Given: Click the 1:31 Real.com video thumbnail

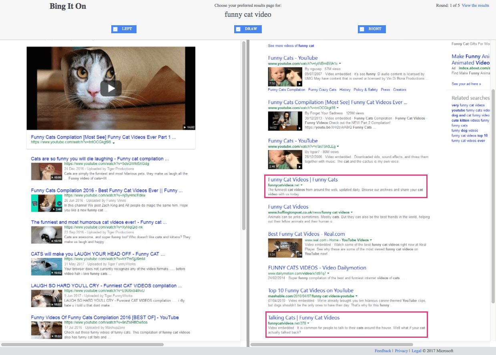Looking at the screenshot, I should click(285, 248).
